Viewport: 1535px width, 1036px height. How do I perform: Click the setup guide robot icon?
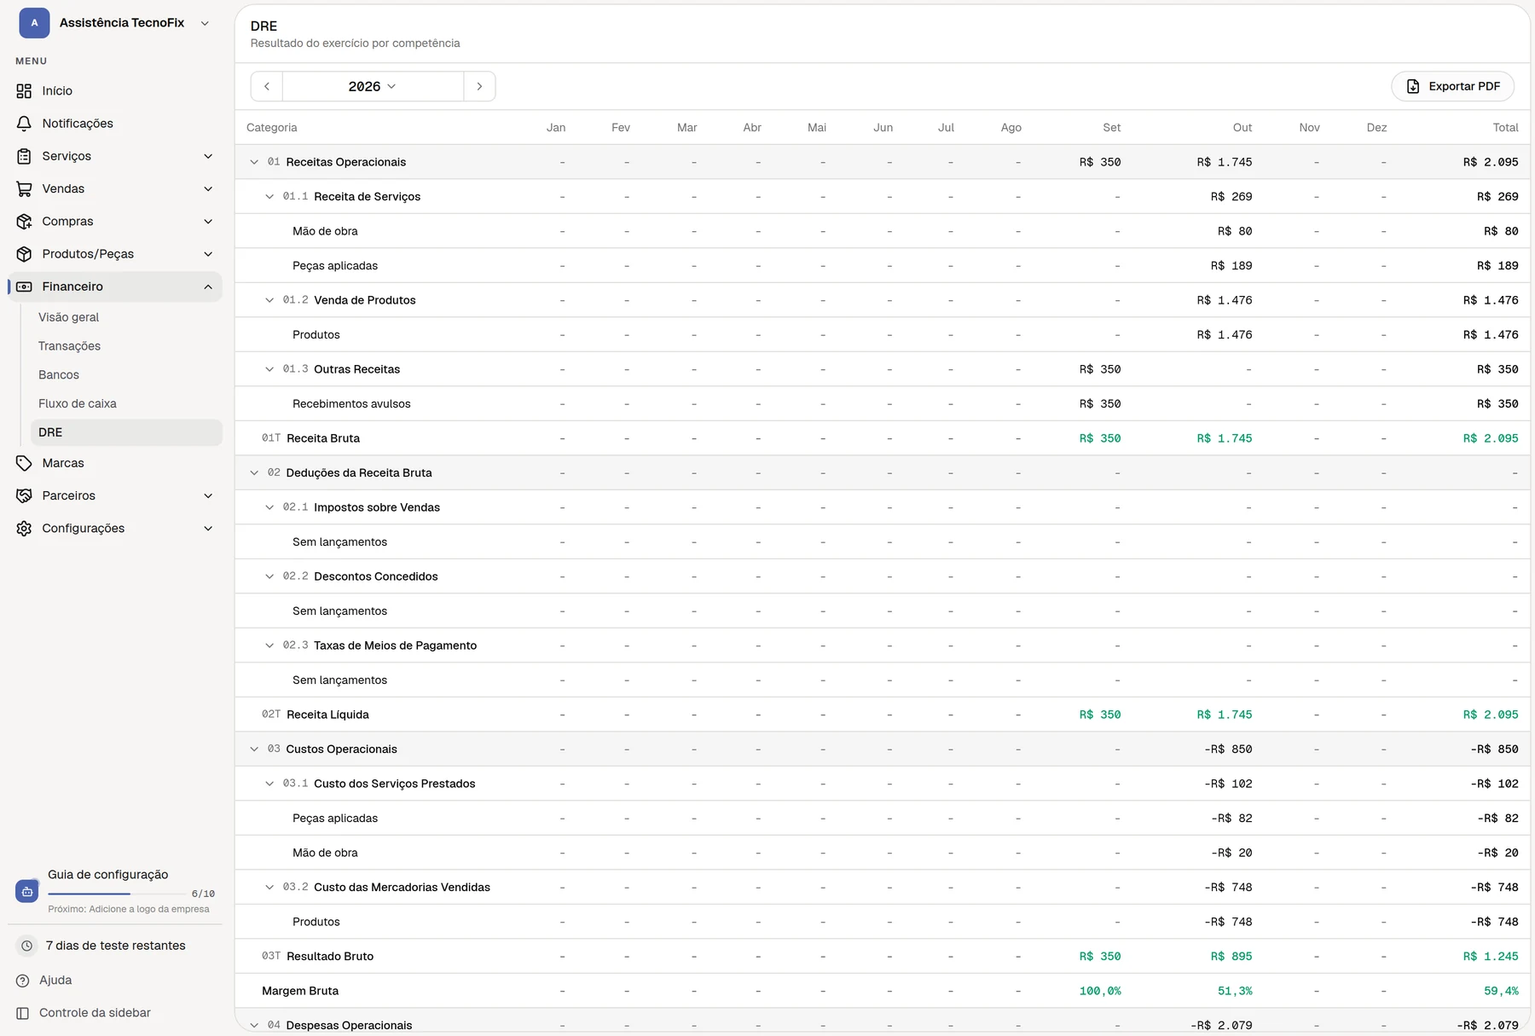(x=27, y=891)
